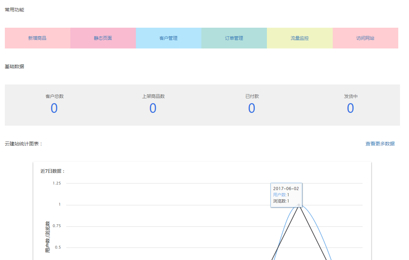The height and width of the screenshot is (260, 409).
Task: Click the 1.25 y-axis label
Action: 56,183
